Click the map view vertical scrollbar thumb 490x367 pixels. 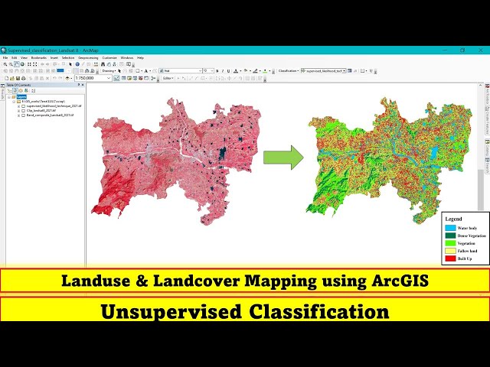481,190
